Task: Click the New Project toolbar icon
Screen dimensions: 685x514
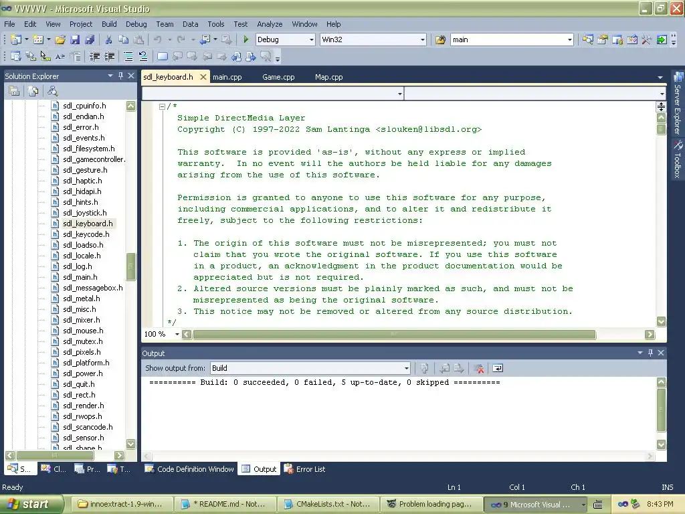Action: 16,39
